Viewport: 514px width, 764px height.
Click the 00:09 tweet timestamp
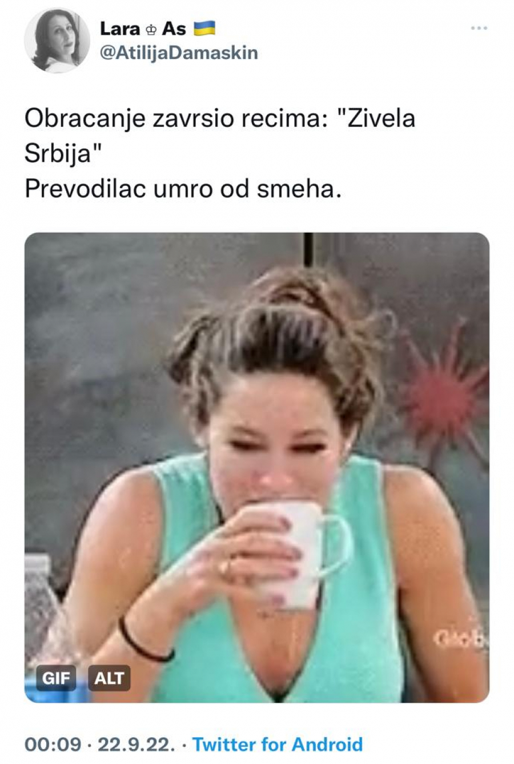(53, 744)
